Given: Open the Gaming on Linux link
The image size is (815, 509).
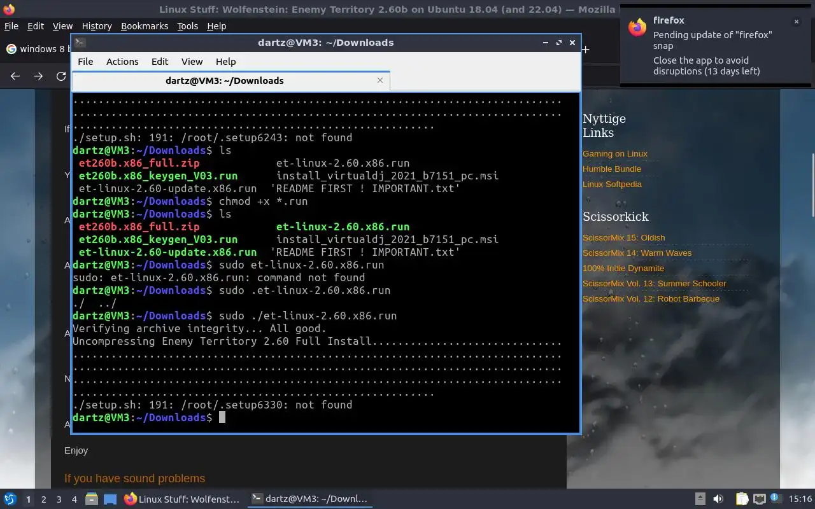Looking at the screenshot, I should click(615, 153).
